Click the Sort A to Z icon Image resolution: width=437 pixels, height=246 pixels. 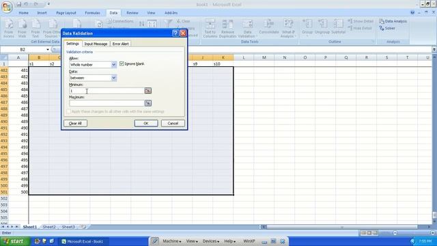pos(142,25)
